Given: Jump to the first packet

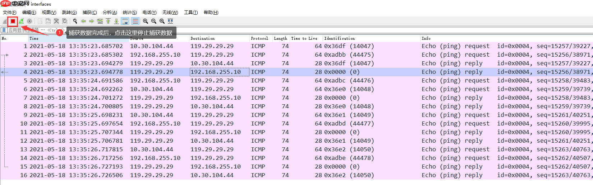Looking at the screenshot, I should (x=108, y=21).
